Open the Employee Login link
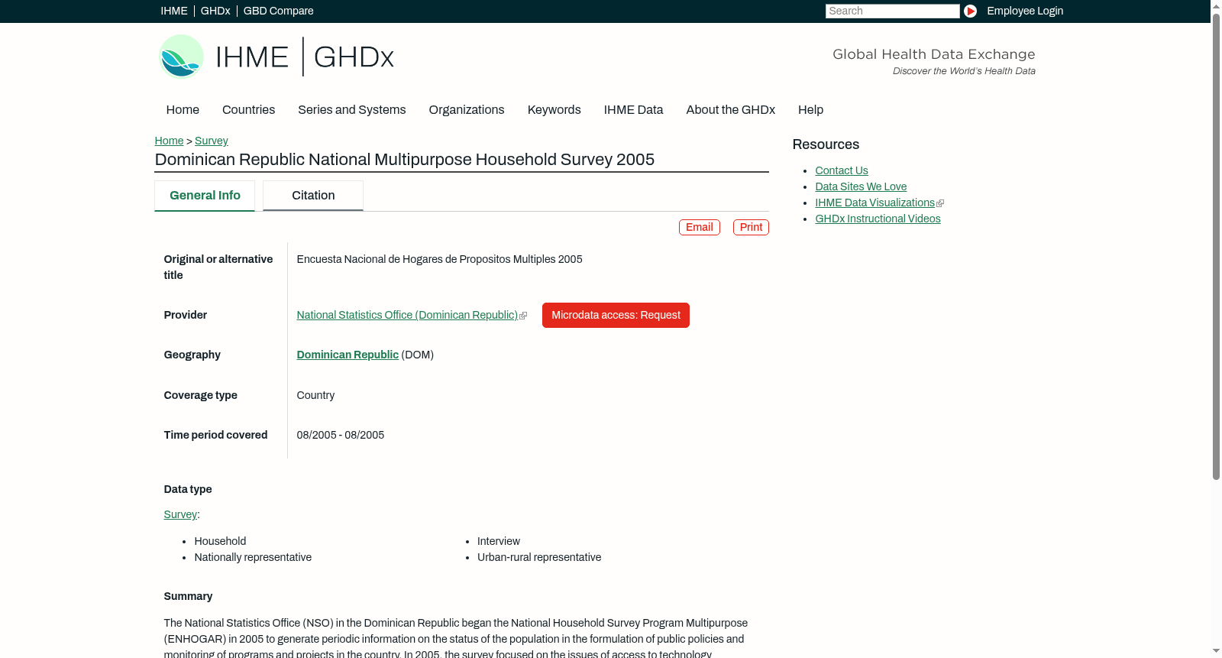 tap(1025, 11)
